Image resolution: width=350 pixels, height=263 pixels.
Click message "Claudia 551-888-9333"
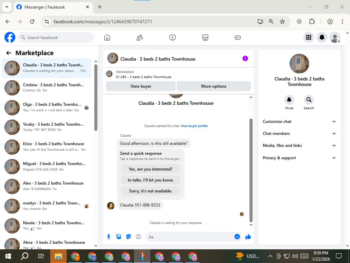pyautogui.click(x=140, y=205)
